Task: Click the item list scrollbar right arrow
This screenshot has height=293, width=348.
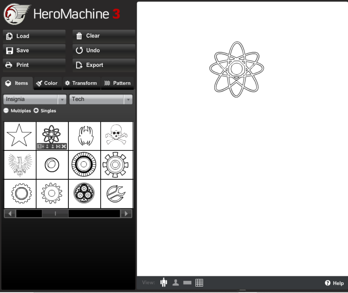Action: (126, 214)
